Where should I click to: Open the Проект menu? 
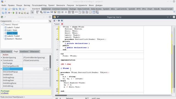click(51, 5)
